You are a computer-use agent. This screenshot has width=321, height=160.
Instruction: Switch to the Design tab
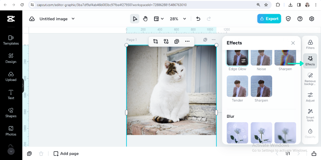click(x=11, y=58)
